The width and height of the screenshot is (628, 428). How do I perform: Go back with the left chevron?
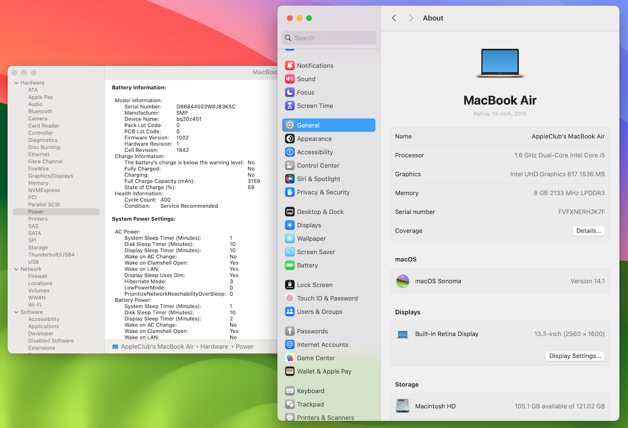coord(394,18)
